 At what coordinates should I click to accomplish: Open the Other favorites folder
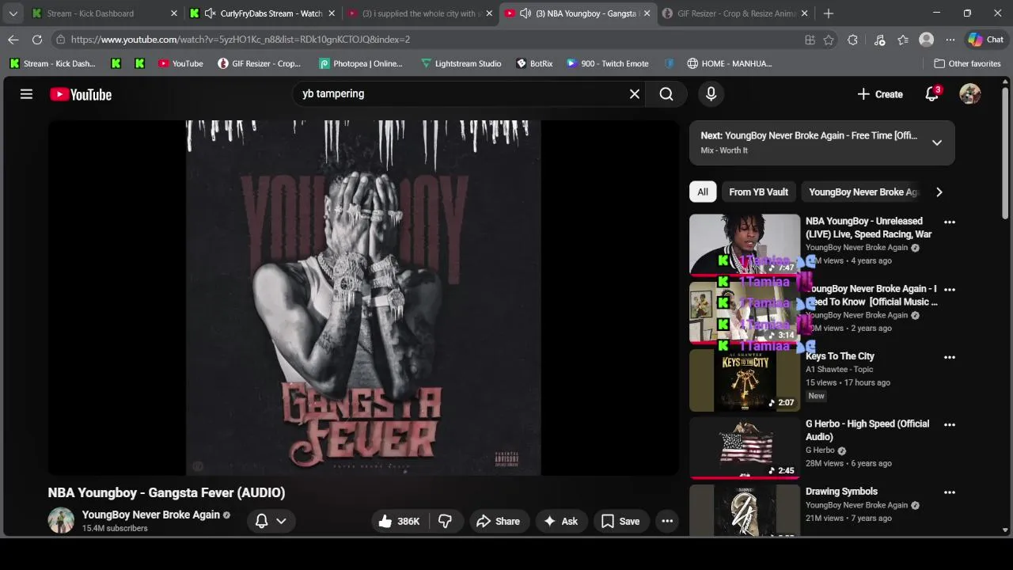(x=967, y=63)
